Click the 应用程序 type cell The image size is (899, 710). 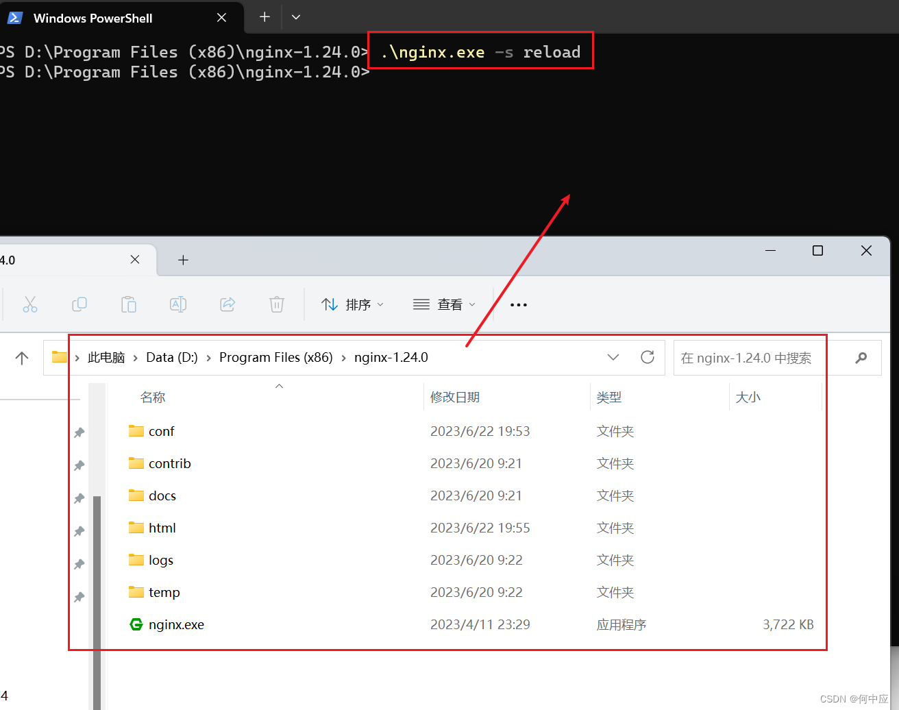pyautogui.click(x=621, y=624)
